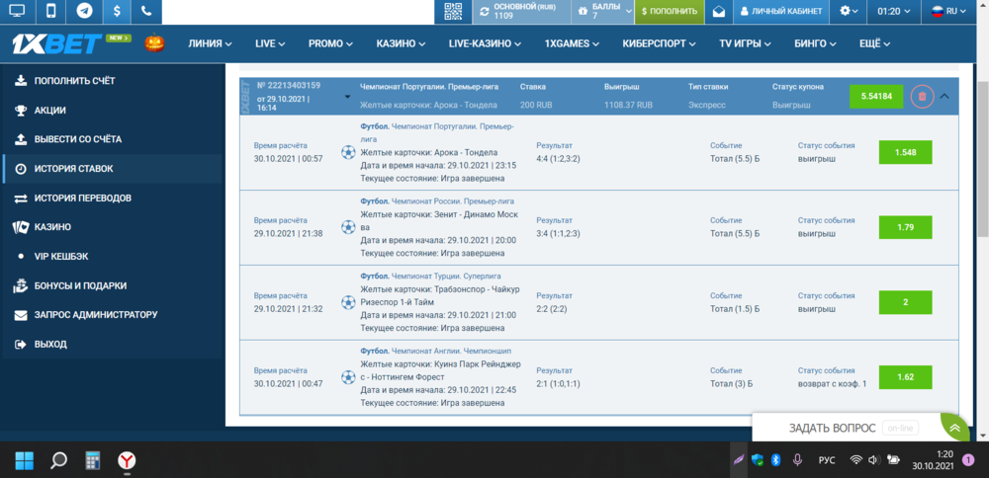Open Чемпионат Англии. Чемпионшип link
Image resolution: width=989 pixels, height=478 pixels.
tap(451, 351)
